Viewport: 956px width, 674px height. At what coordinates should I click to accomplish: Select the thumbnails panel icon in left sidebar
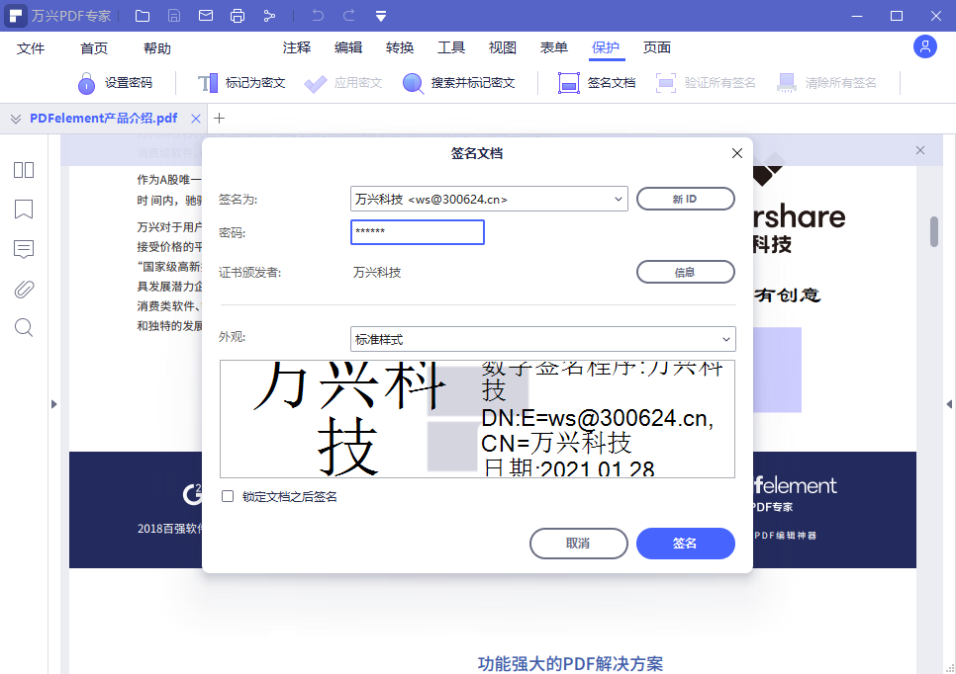[x=23, y=170]
